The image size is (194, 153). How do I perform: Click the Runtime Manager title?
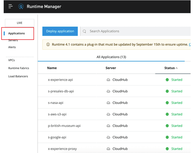point(44,6)
